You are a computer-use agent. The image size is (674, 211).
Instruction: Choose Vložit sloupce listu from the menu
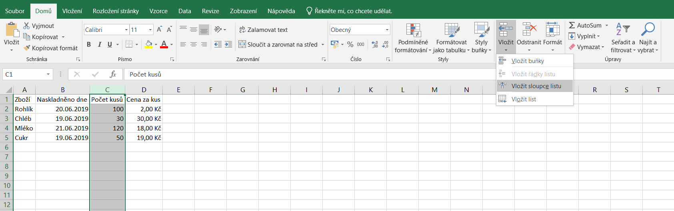coord(535,86)
